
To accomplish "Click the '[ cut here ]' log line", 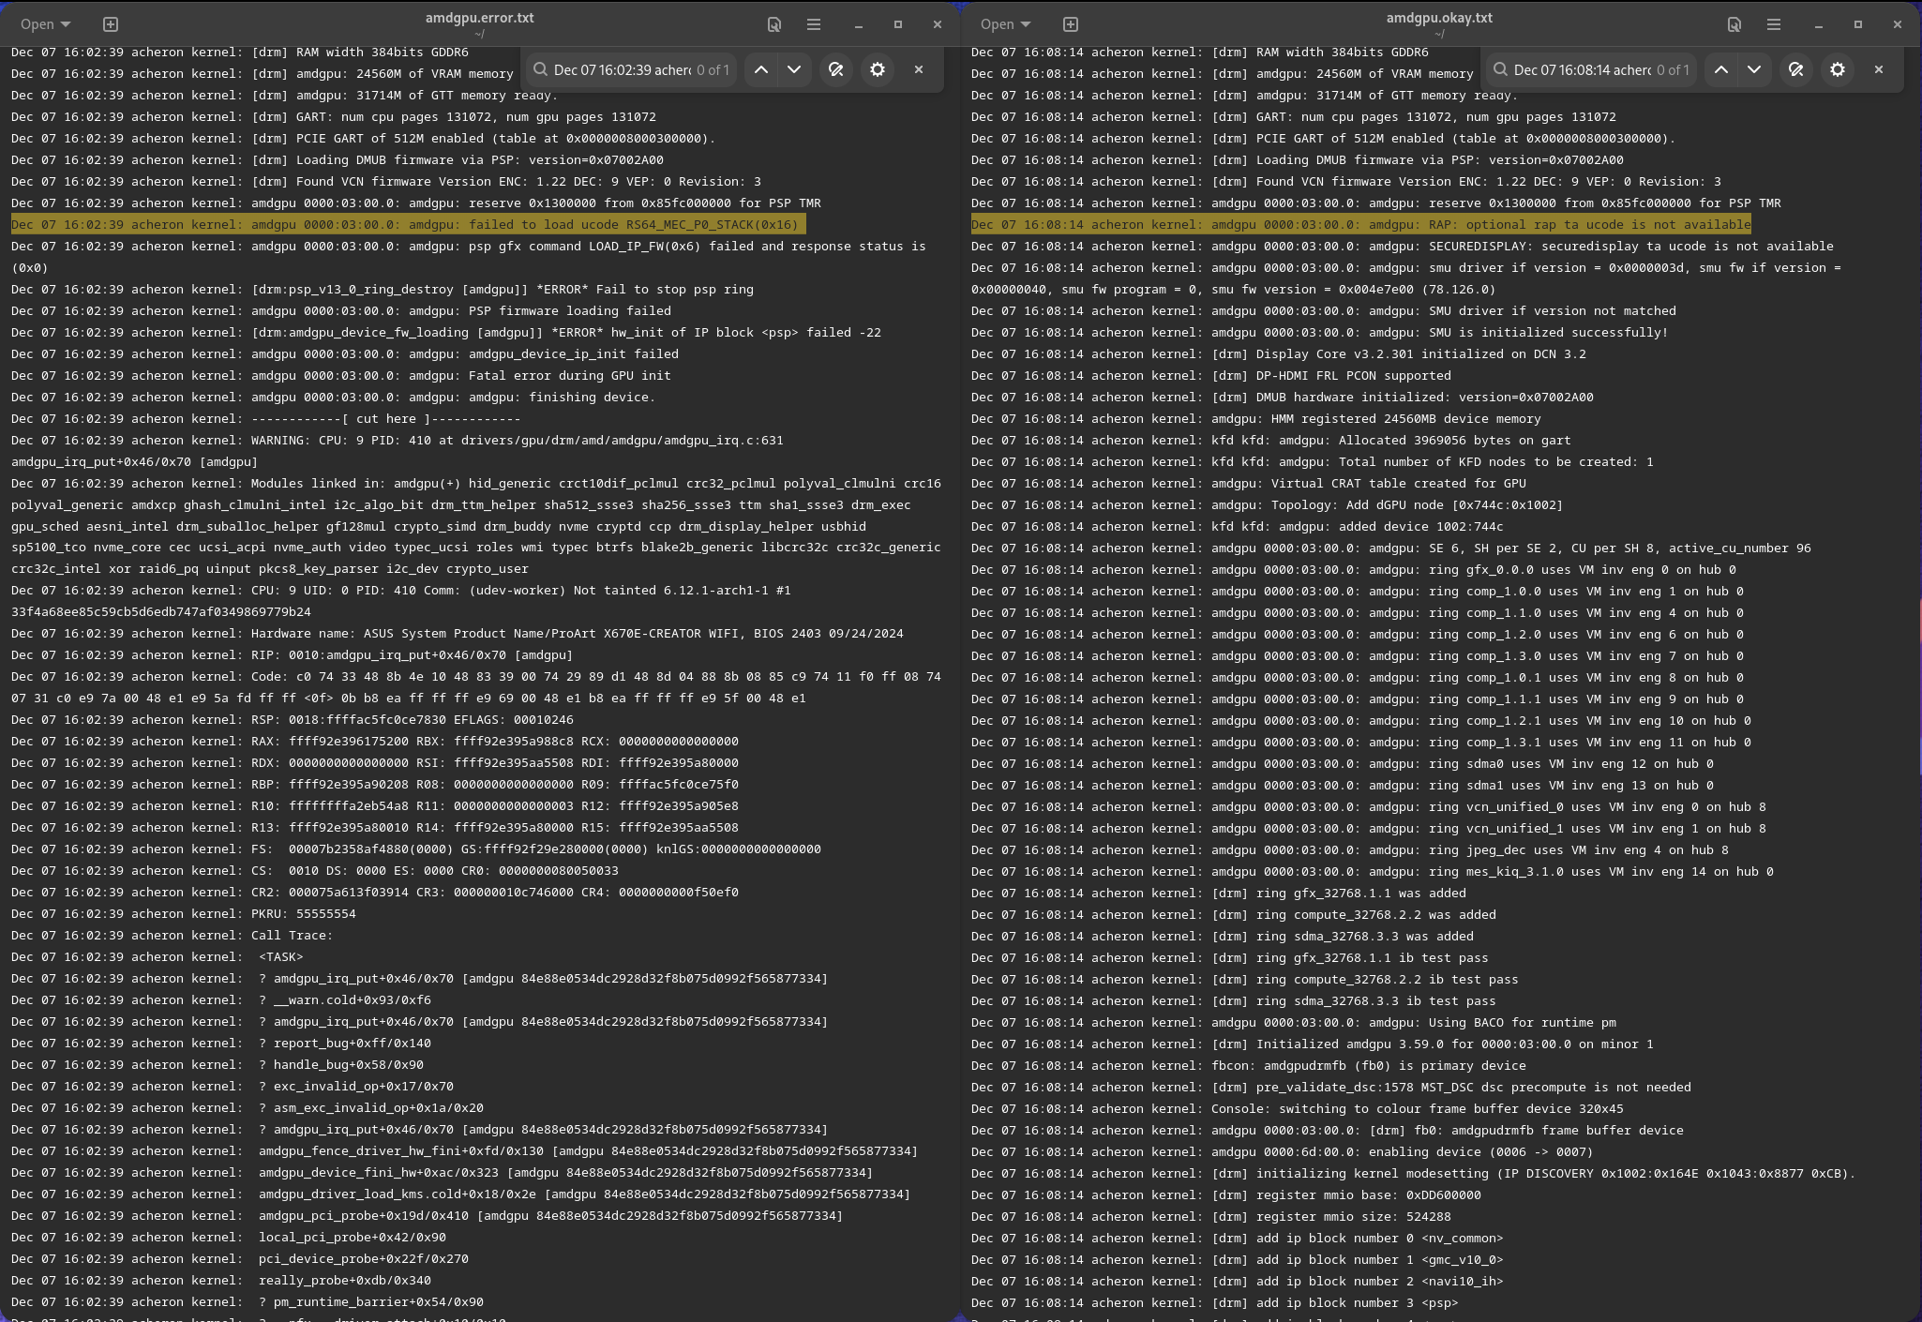I will (265, 419).
